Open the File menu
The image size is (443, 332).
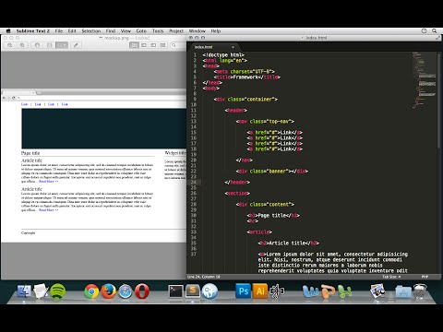[x=59, y=31]
